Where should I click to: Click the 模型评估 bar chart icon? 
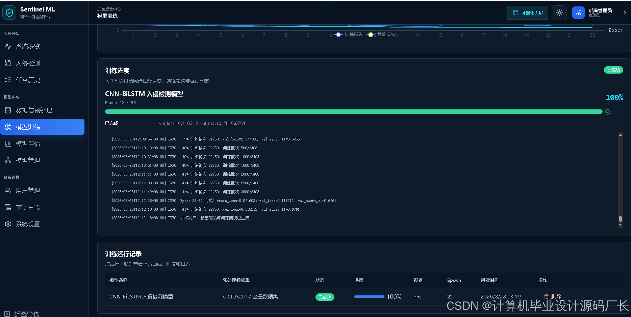pyautogui.click(x=8, y=143)
